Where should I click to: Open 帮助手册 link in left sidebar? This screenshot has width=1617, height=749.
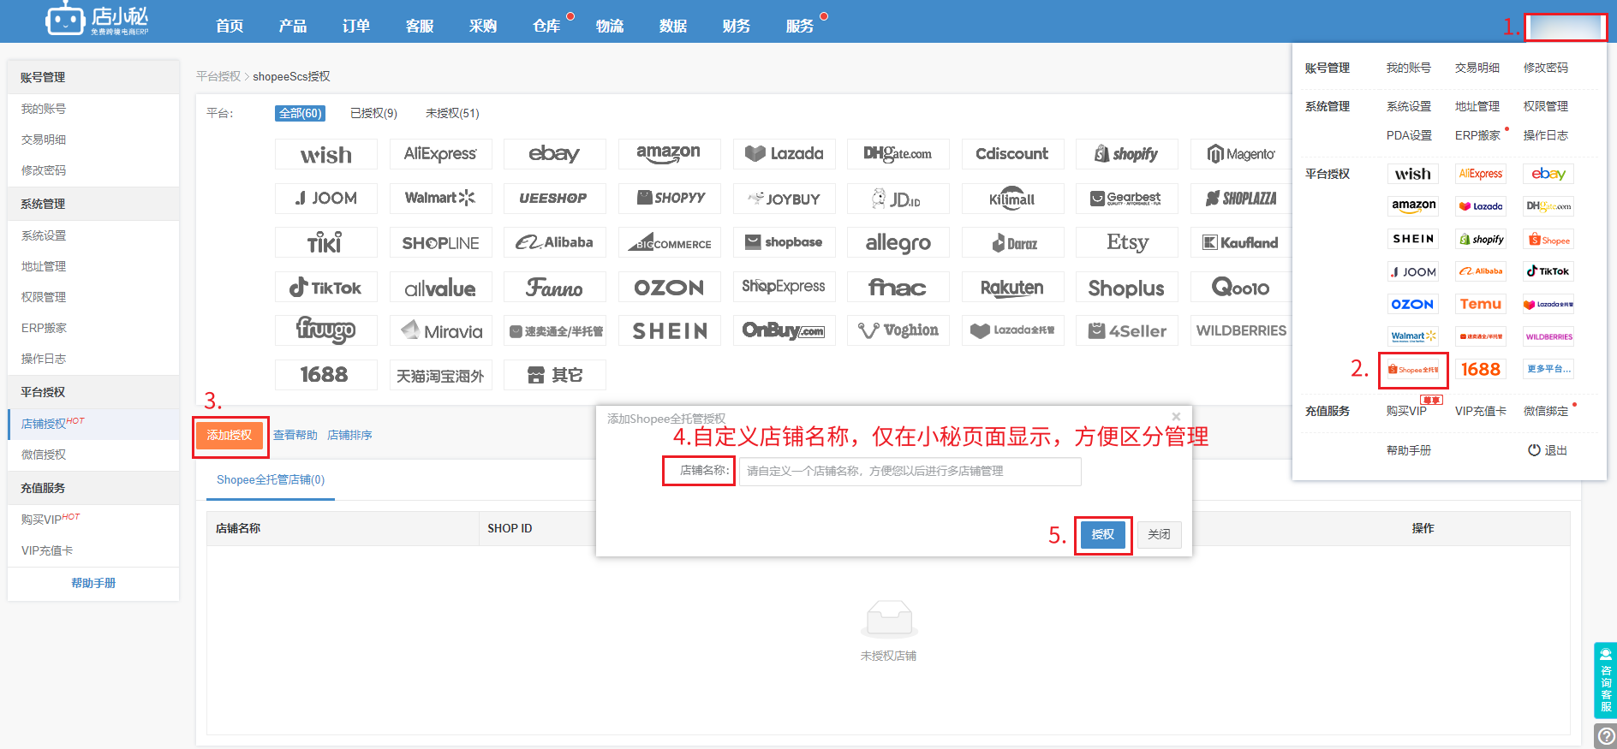pyautogui.click(x=93, y=583)
